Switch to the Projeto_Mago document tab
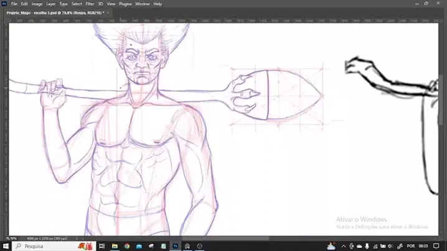447x251 pixels. coord(53,12)
